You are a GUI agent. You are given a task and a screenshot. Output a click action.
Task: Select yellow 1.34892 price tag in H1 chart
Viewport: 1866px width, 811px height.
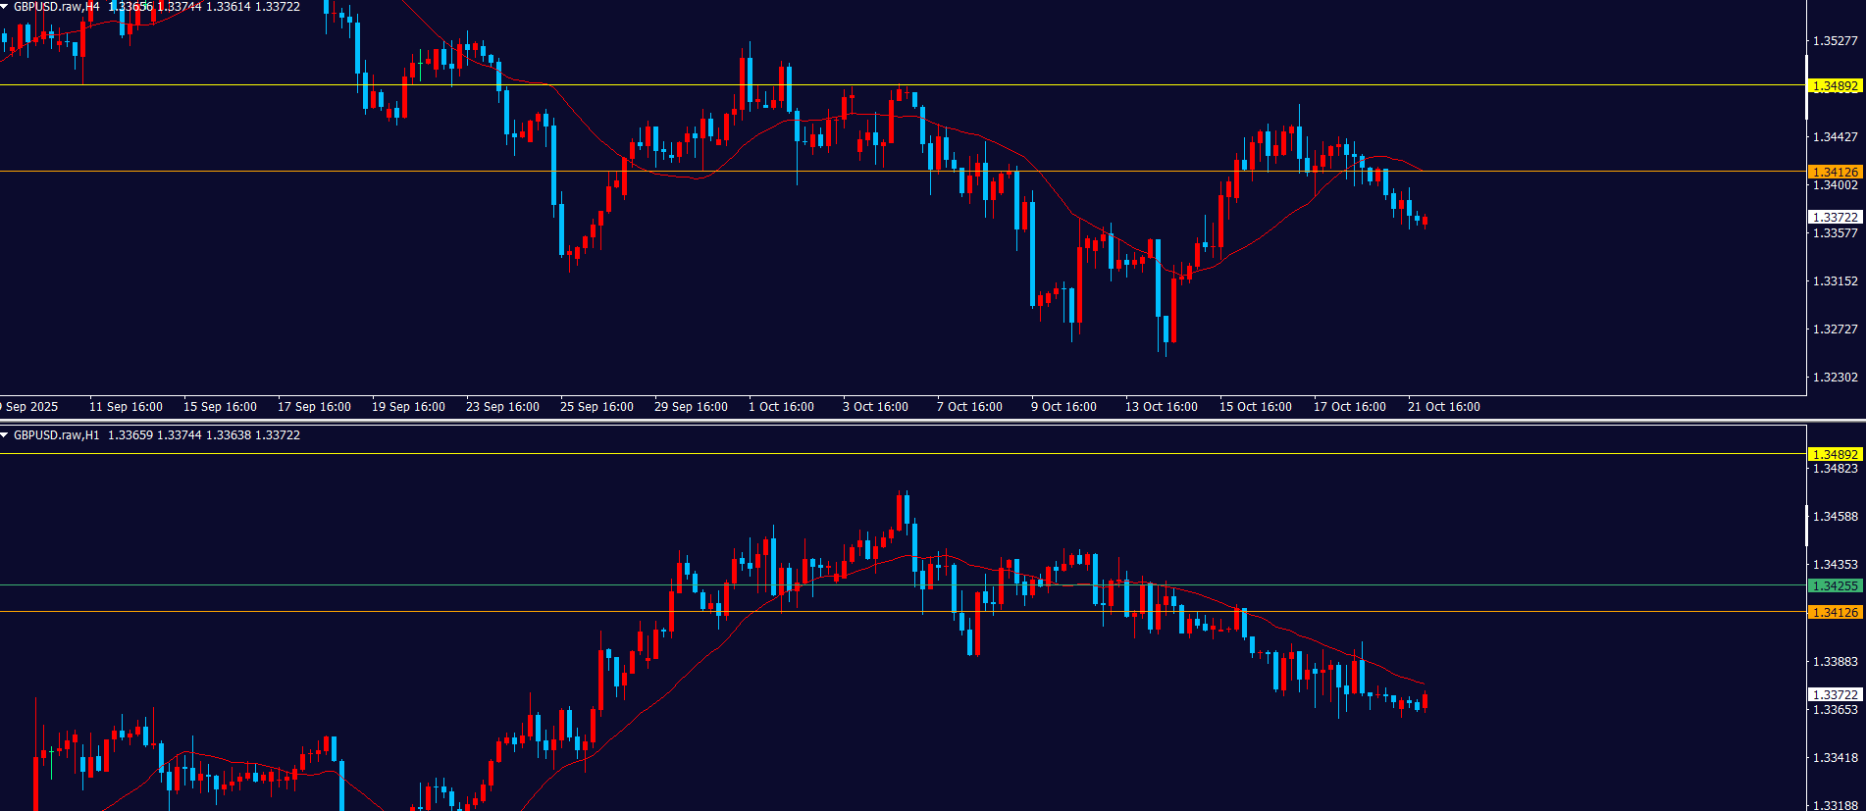click(1835, 454)
